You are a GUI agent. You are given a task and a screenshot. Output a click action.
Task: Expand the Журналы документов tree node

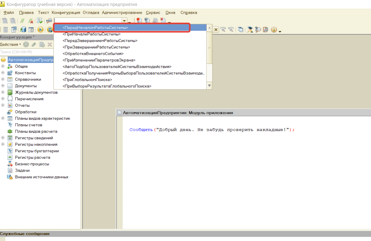[3, 92]
